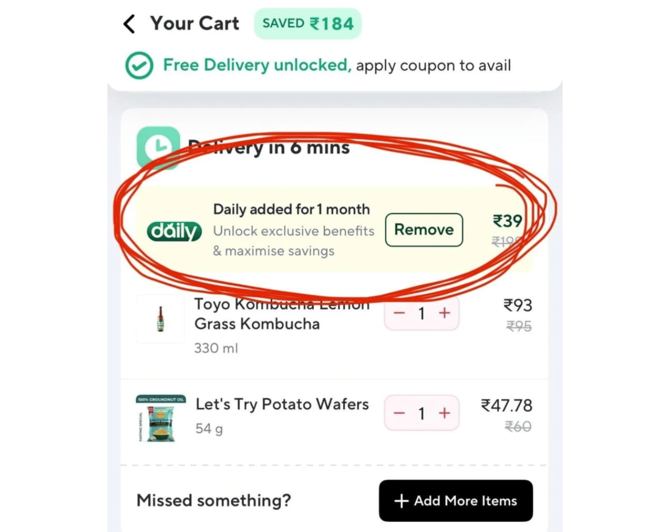This screenshot has width=670, height=532.
Task: Tap the ₹39 Daily membership price
Action: 507,221
